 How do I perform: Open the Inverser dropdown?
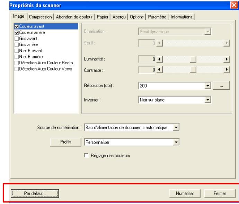[207, 100]
